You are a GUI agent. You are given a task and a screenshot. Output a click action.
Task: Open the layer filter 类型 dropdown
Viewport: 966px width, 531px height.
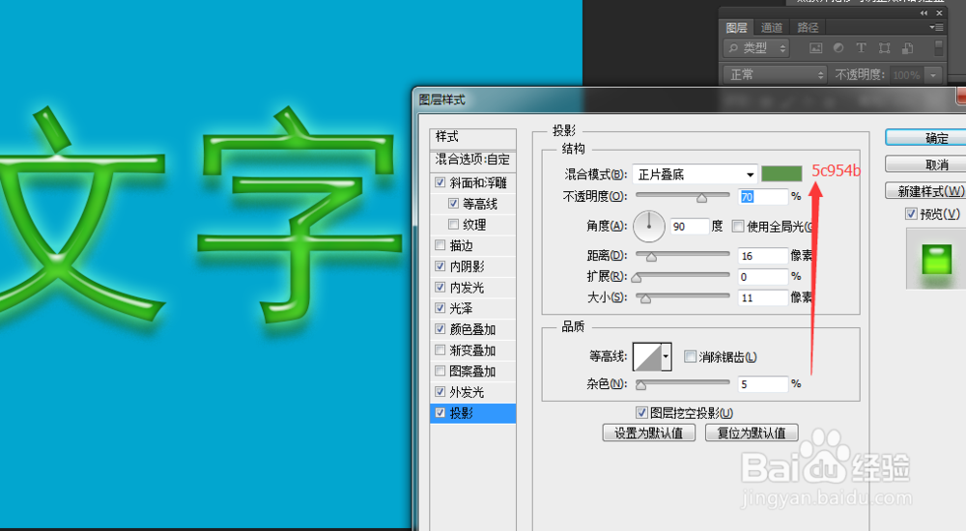tap(756, 48)
